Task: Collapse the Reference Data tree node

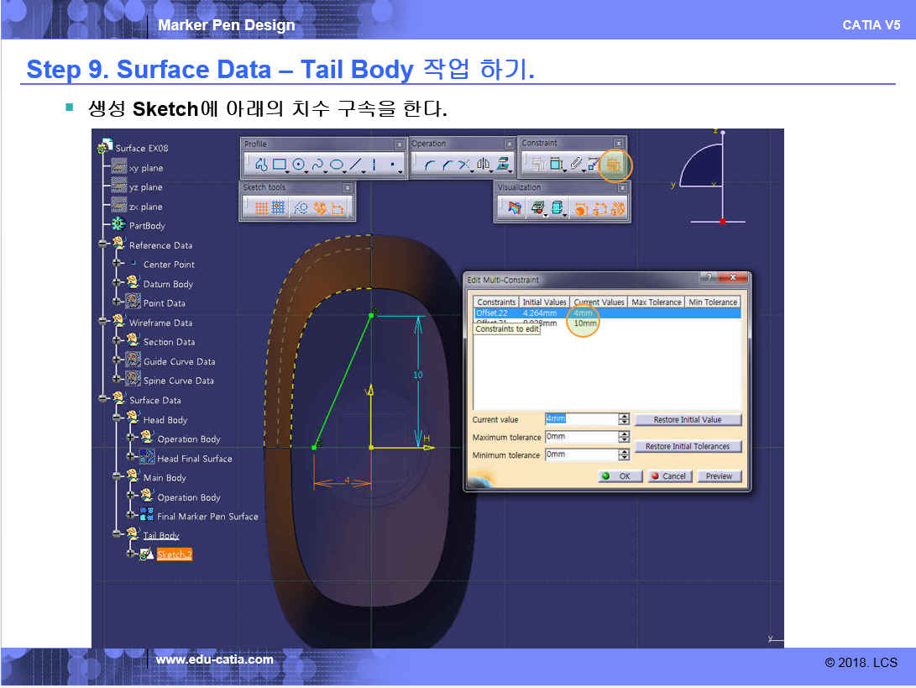Action: [x=103, y=245]
